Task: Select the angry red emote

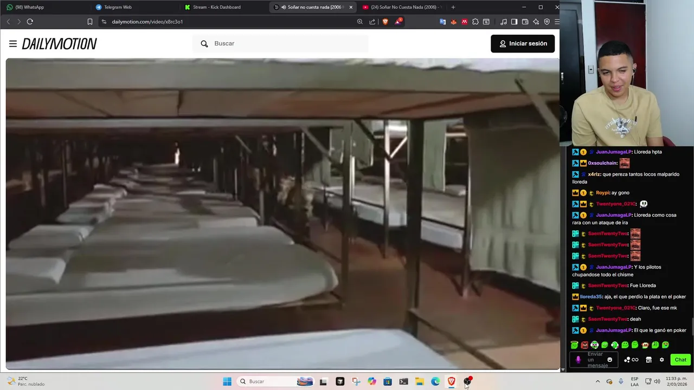Action: [584, 345]
